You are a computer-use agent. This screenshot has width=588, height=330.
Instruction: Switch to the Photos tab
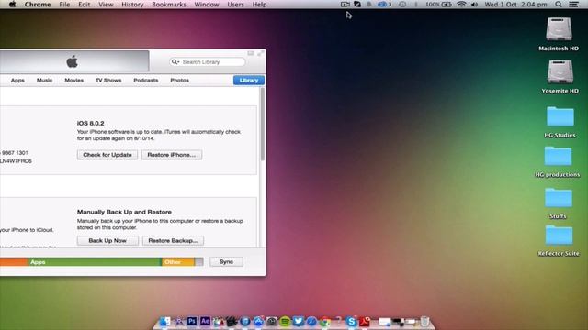pyautogui.click(x=180, y=81)
